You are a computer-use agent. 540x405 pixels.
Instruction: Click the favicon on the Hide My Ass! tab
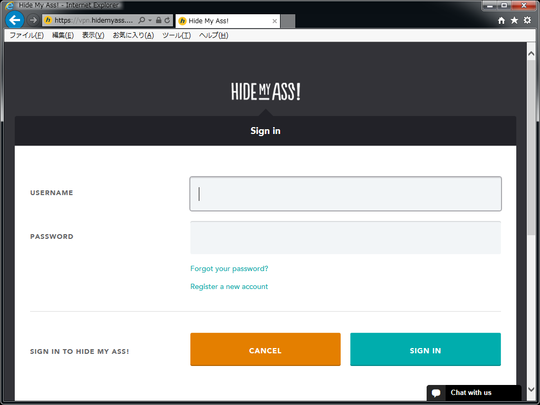(x=182, y=21)
